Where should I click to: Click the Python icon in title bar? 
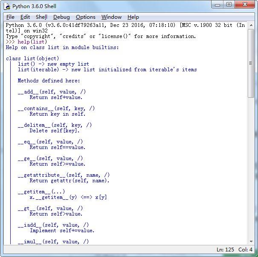[7, 6]
